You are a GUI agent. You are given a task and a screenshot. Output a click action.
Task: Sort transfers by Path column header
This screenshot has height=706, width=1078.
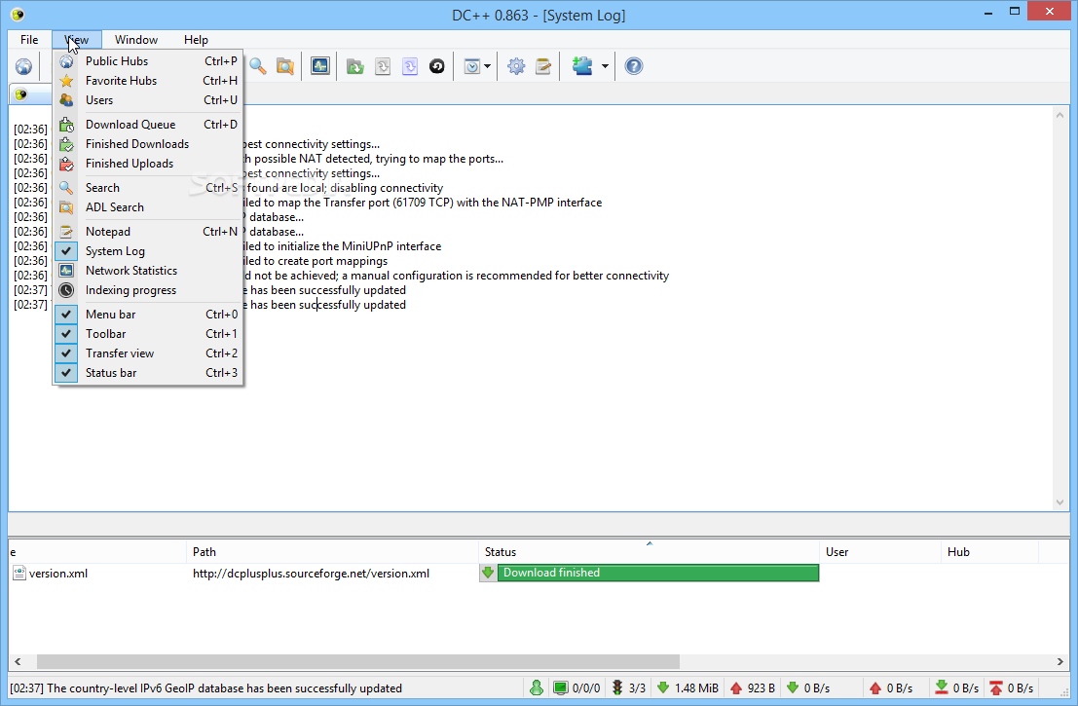[332, 552]
